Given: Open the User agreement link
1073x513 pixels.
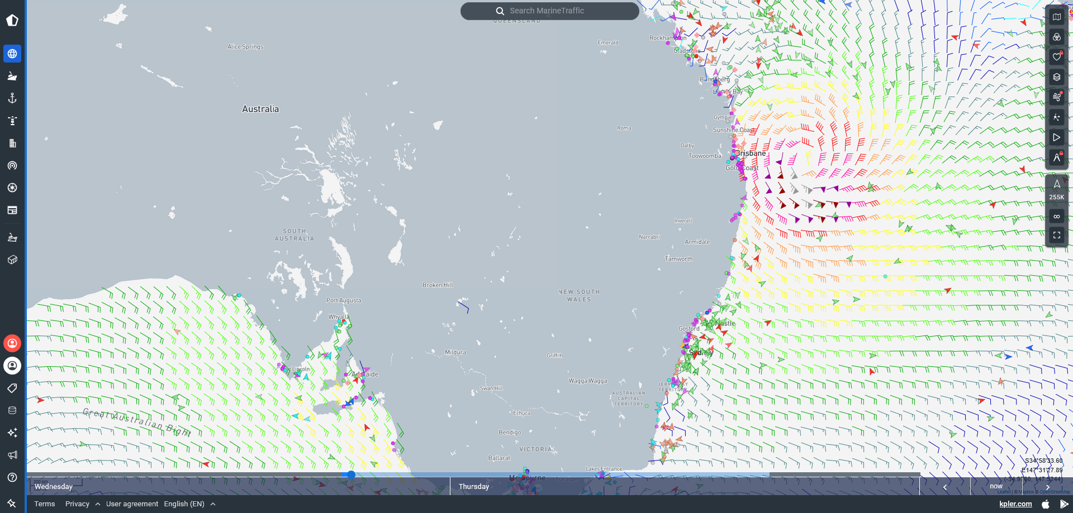Looking at the screenshot, I should 132,504.
